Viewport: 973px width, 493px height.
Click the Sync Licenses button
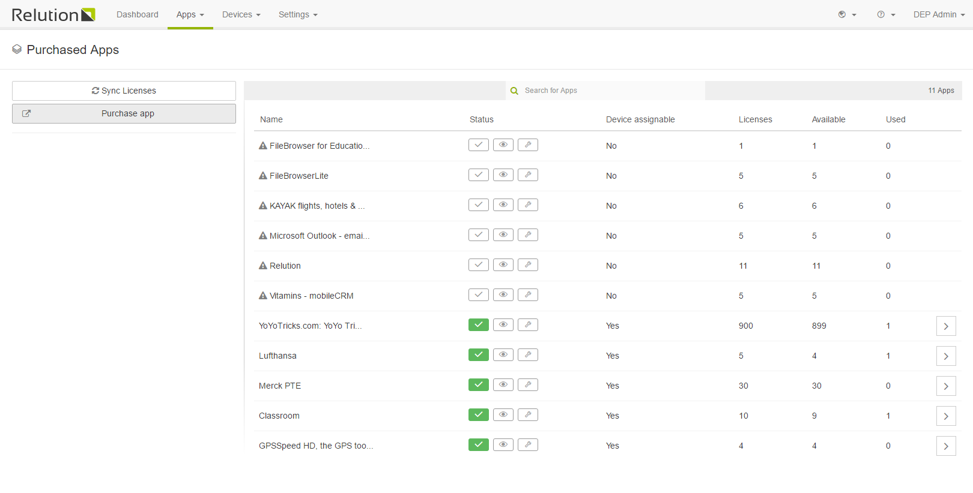pyautogui.click(x=124, y=91)
